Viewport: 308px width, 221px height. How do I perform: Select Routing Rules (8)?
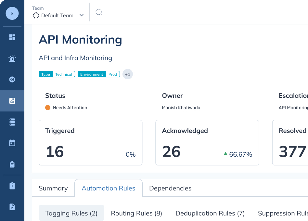tap(136, 213)
